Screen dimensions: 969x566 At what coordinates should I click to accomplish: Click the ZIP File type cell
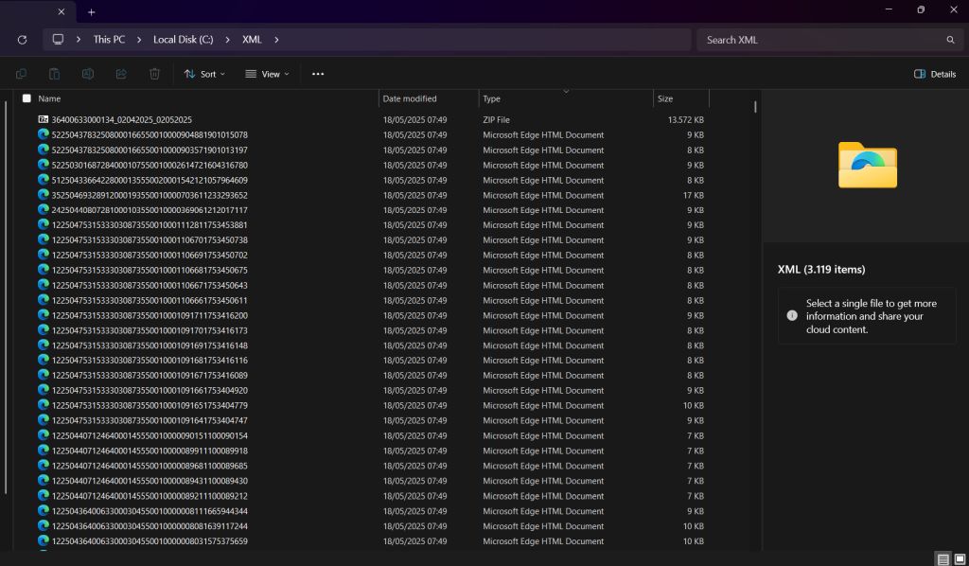tap(496, 120)
